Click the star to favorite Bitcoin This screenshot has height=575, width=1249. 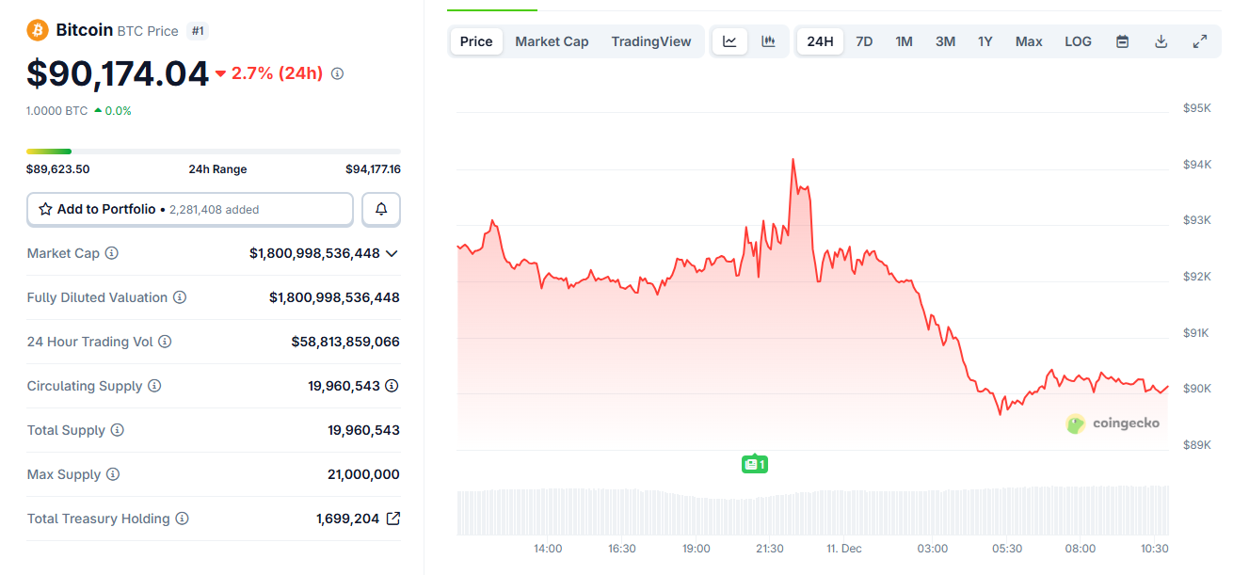point(45,209)
